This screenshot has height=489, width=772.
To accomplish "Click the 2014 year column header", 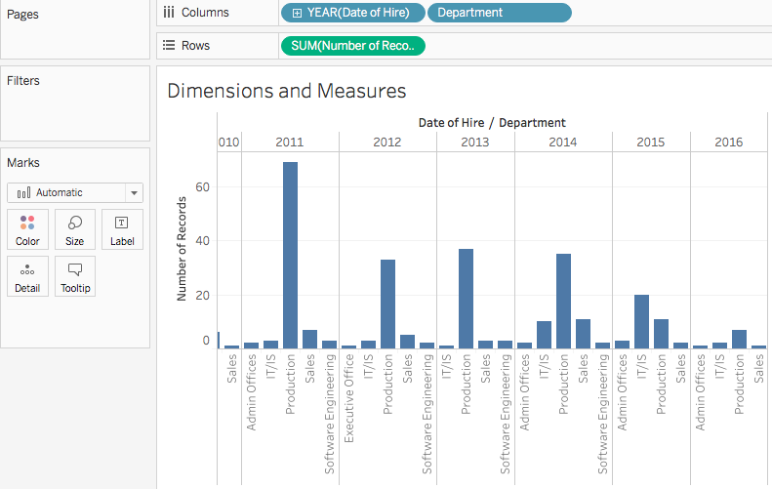I will point(563,143).
